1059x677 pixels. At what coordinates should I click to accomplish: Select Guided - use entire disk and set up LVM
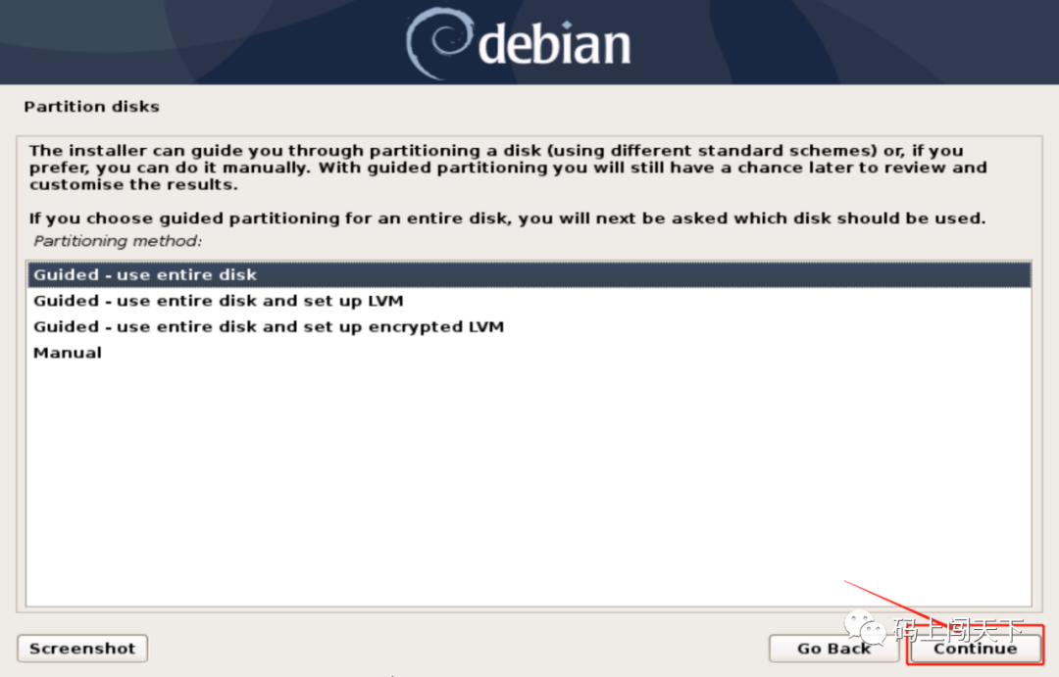pos(529,301)
